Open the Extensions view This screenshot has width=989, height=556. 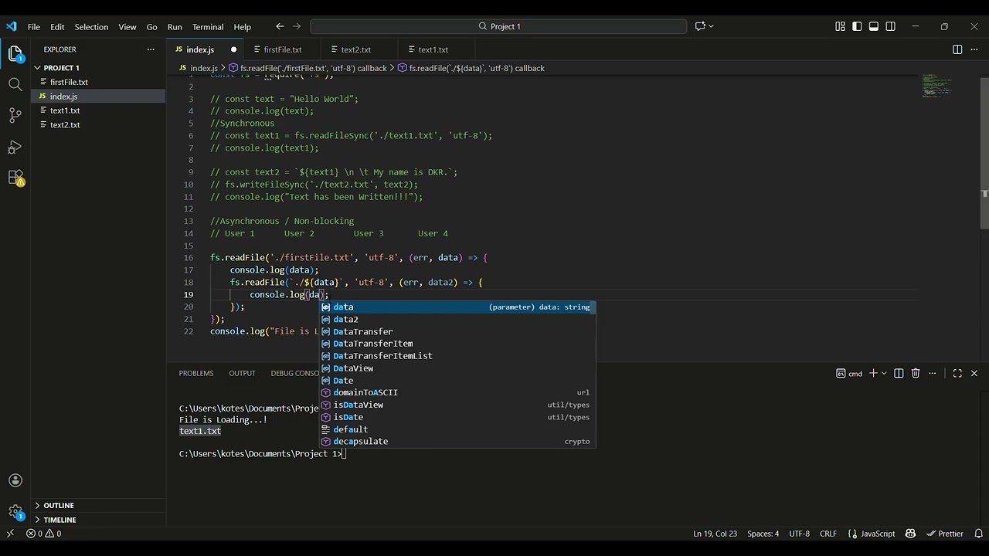click(x=15, y=178)
